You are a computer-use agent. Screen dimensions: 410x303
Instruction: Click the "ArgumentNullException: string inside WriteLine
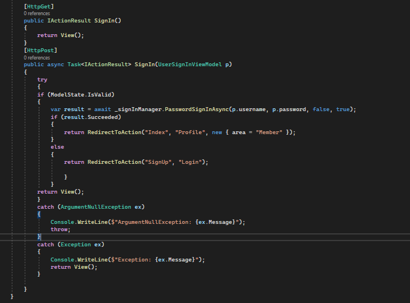click(154, 222)
